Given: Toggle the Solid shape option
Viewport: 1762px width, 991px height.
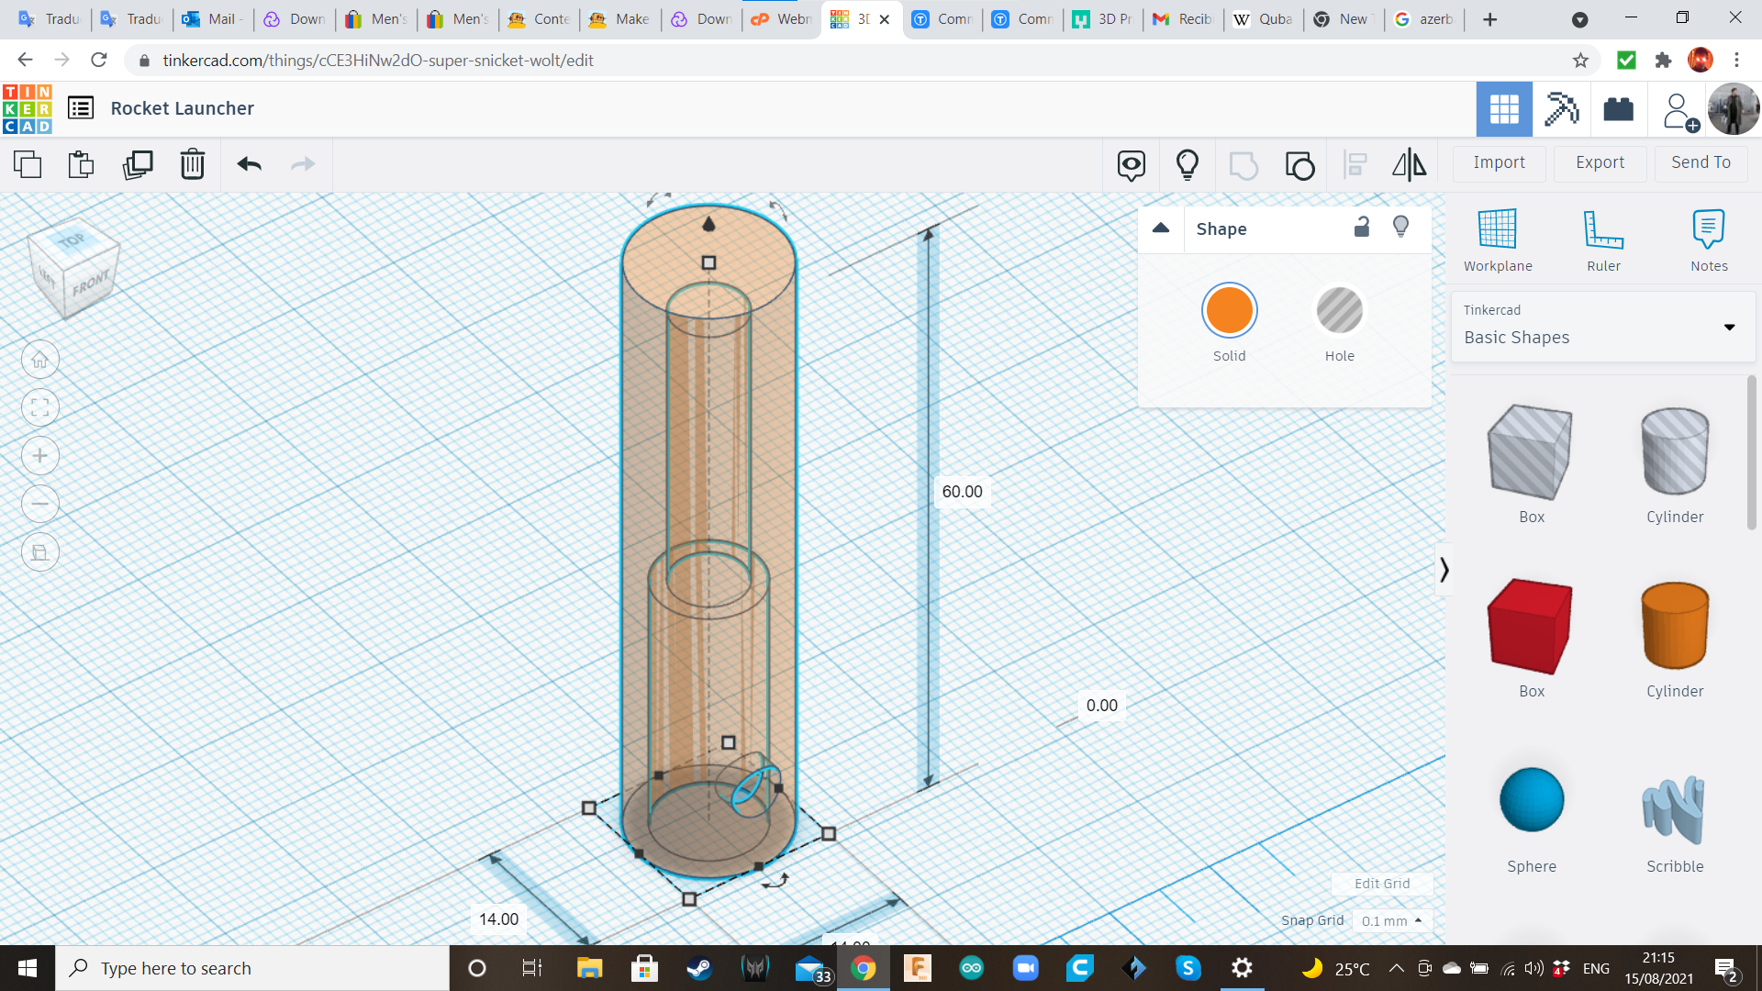Looking at the screenshot, I should 1228,311.
